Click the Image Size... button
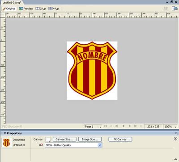This screenshot has height=162, width=179. (x=90, y=139)
